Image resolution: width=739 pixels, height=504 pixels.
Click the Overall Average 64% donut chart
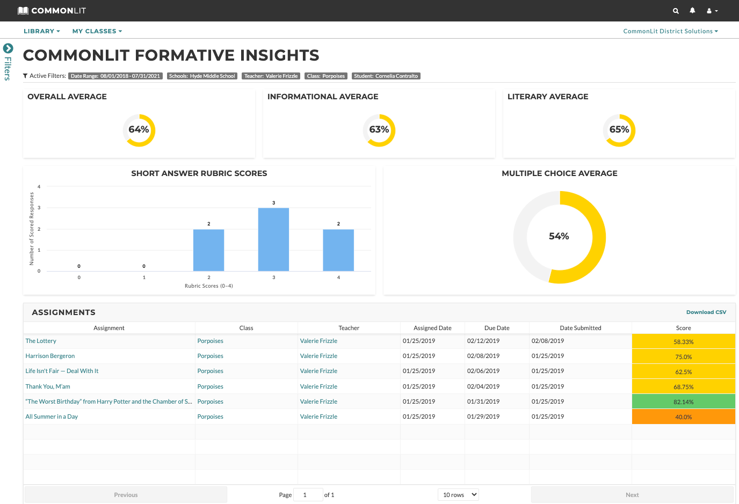click(139, 130)
